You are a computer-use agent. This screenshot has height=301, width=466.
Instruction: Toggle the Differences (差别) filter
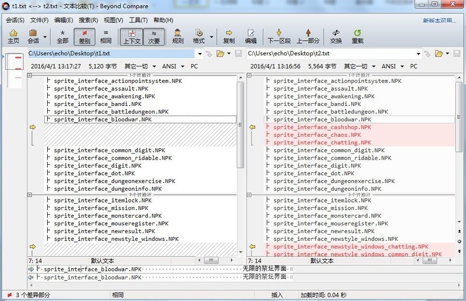[84, 37]
